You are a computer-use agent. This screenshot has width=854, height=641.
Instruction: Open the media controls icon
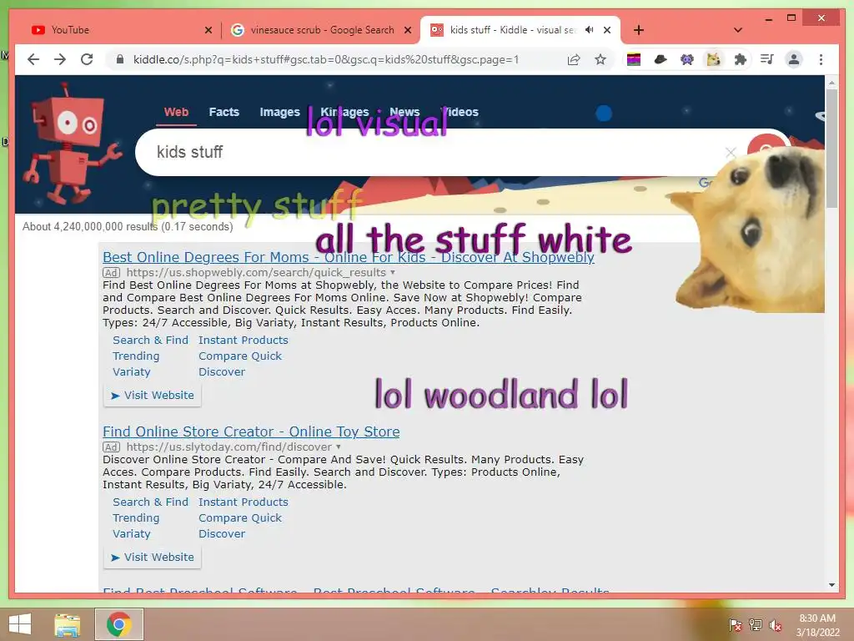click(767, 59)
